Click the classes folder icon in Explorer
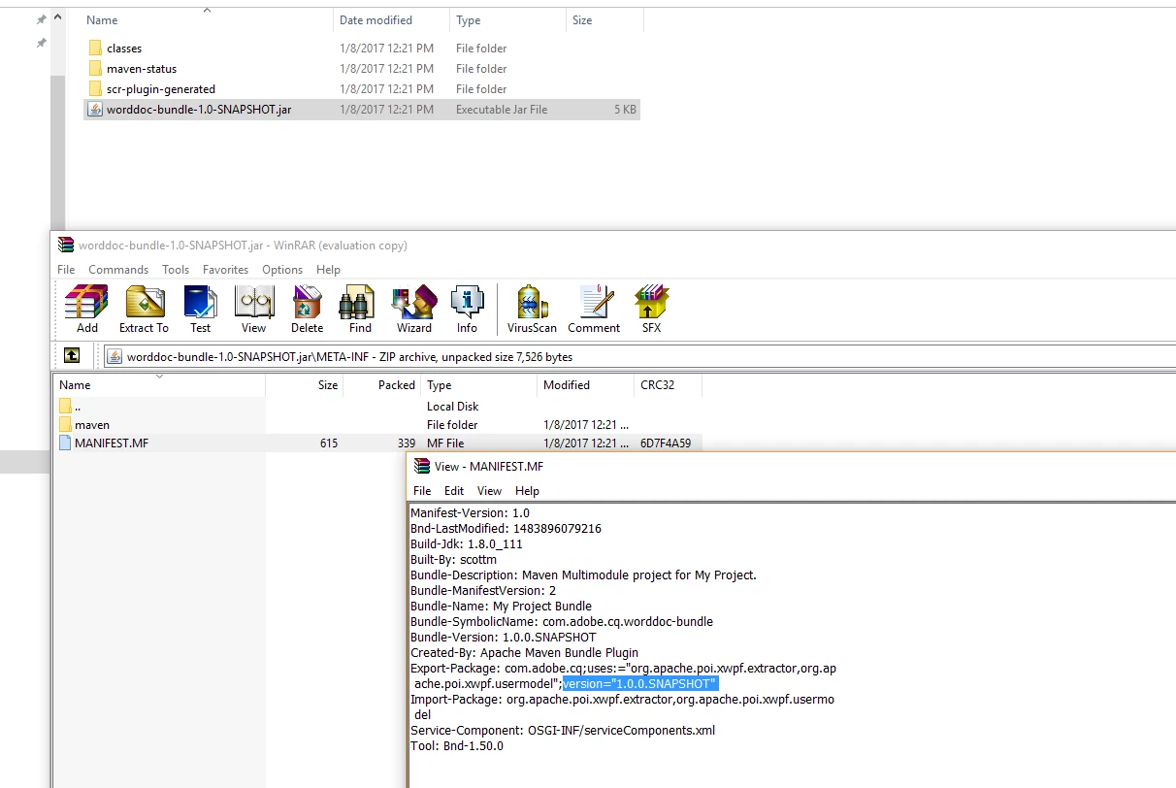The height and width of the screenshot is (788, 1176). pos(95,48)
